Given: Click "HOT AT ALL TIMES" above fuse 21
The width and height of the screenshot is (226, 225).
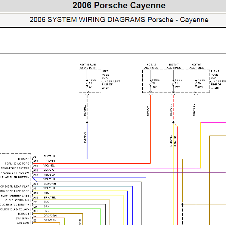Looking at the screenshot, I should (x=174, y=66).
